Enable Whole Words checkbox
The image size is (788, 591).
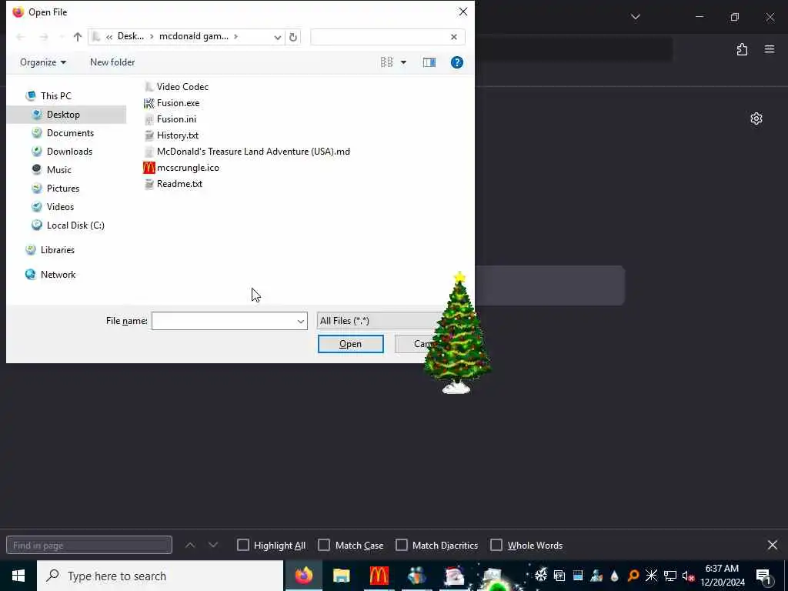pos(496,545)
